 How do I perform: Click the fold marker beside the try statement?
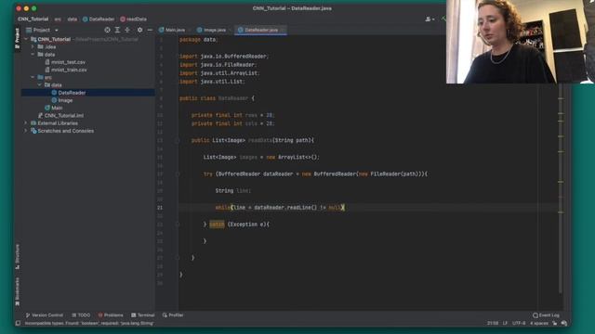[x=177, y=174]
